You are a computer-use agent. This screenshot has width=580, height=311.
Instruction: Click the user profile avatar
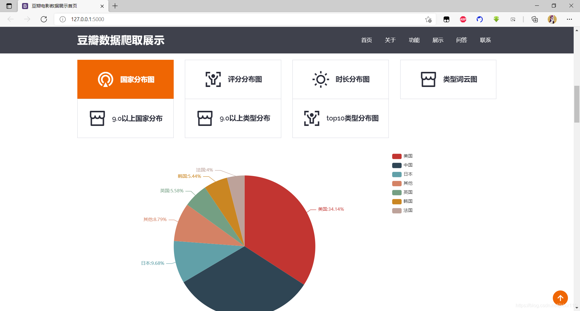(552, 19)
